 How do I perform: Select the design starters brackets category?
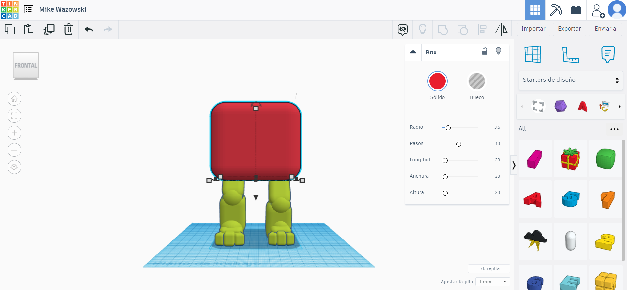coord(538,106)
